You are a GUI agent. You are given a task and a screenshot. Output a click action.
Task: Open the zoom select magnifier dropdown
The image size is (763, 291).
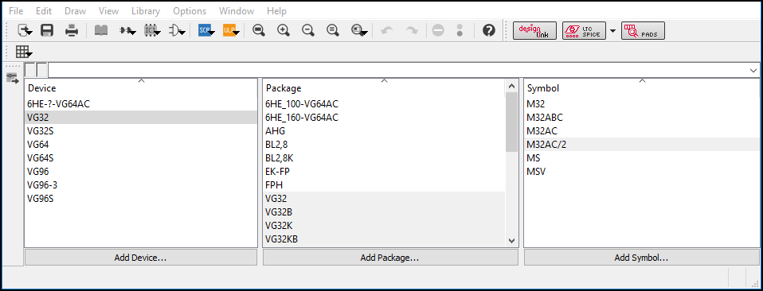click(x=359, y=30)
